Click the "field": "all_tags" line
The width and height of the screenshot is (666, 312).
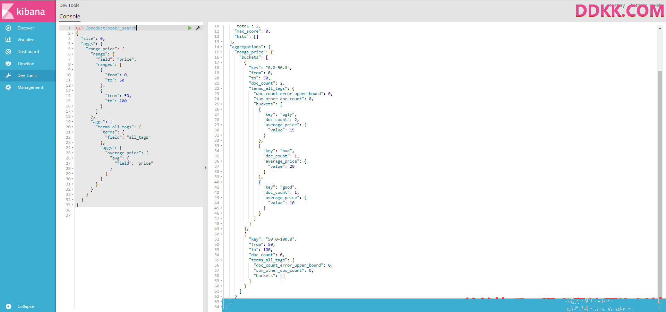[128, 137]
